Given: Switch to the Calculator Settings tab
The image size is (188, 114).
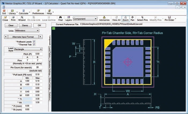Looking at the screenshot, I should pyautogui.click(x=50, y=68).
